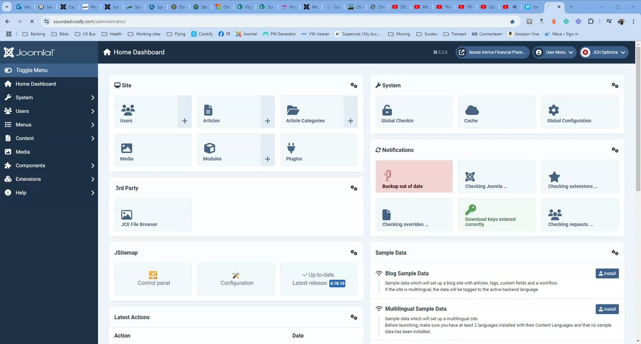
Task: Open Site panel settings gear
Action: click(354, 86)
